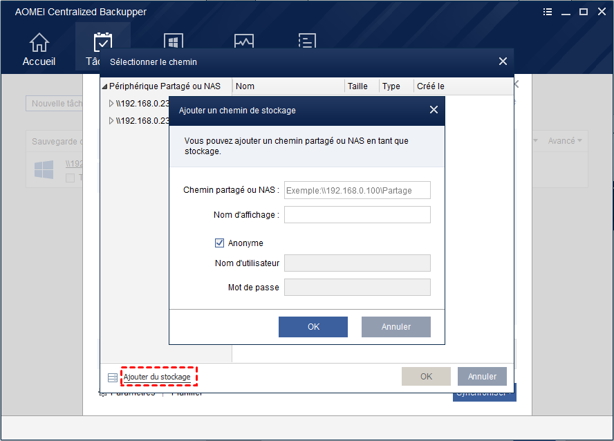This screenshot has width=614, height=441.
Task: Expand the first \\192.168.0.23 tree entry
Action: 111,103
